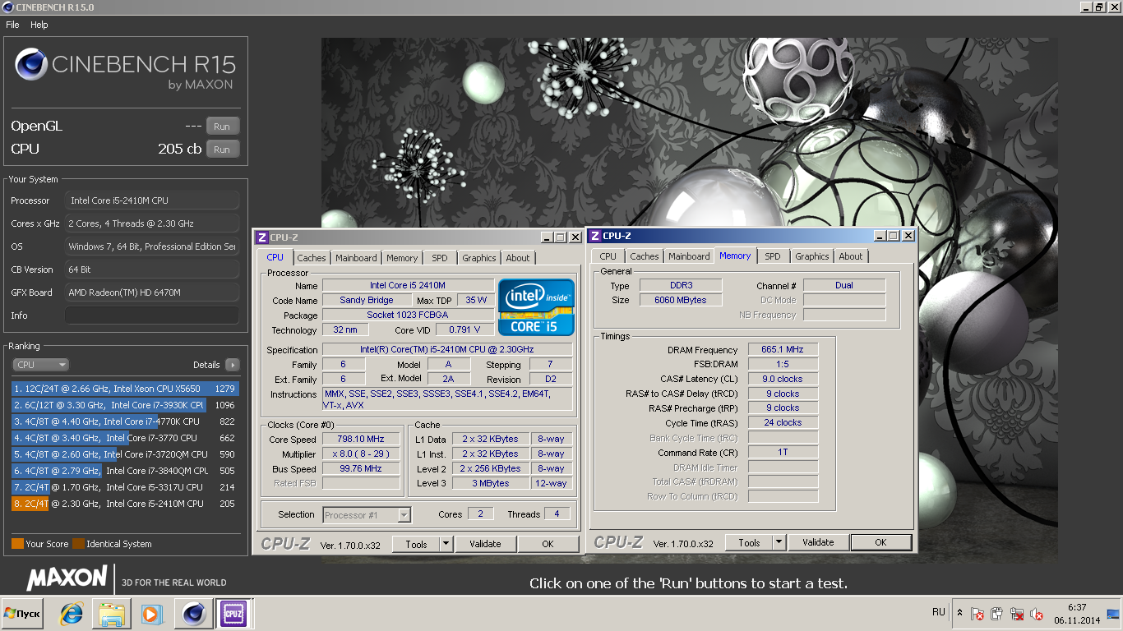
Task: Click the Intel Core i5 badge
Action: 535,307
